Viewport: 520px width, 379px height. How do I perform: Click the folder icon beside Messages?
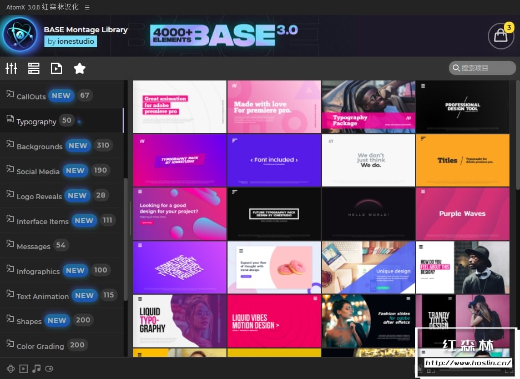click(x=11, y=244)
